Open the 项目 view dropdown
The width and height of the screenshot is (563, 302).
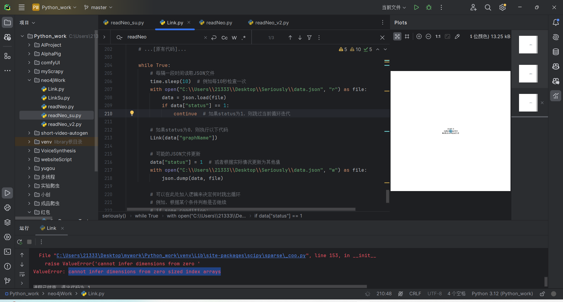pyautogui.click(x=27, y=23)
